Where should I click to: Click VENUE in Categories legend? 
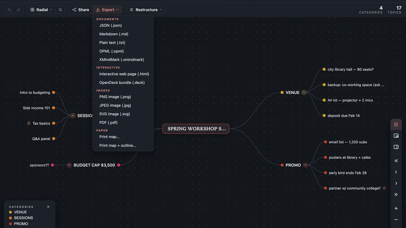20,212
